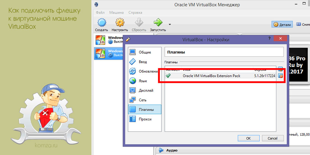The width and height of the screenshot is (310, 155).
Task: Click the Создать new machine icon
Action: 102,23
